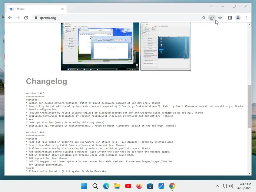Viewport: 256px width, 192px height.
Task: Share this page using the share icon
Action: (x=212, y=18)
